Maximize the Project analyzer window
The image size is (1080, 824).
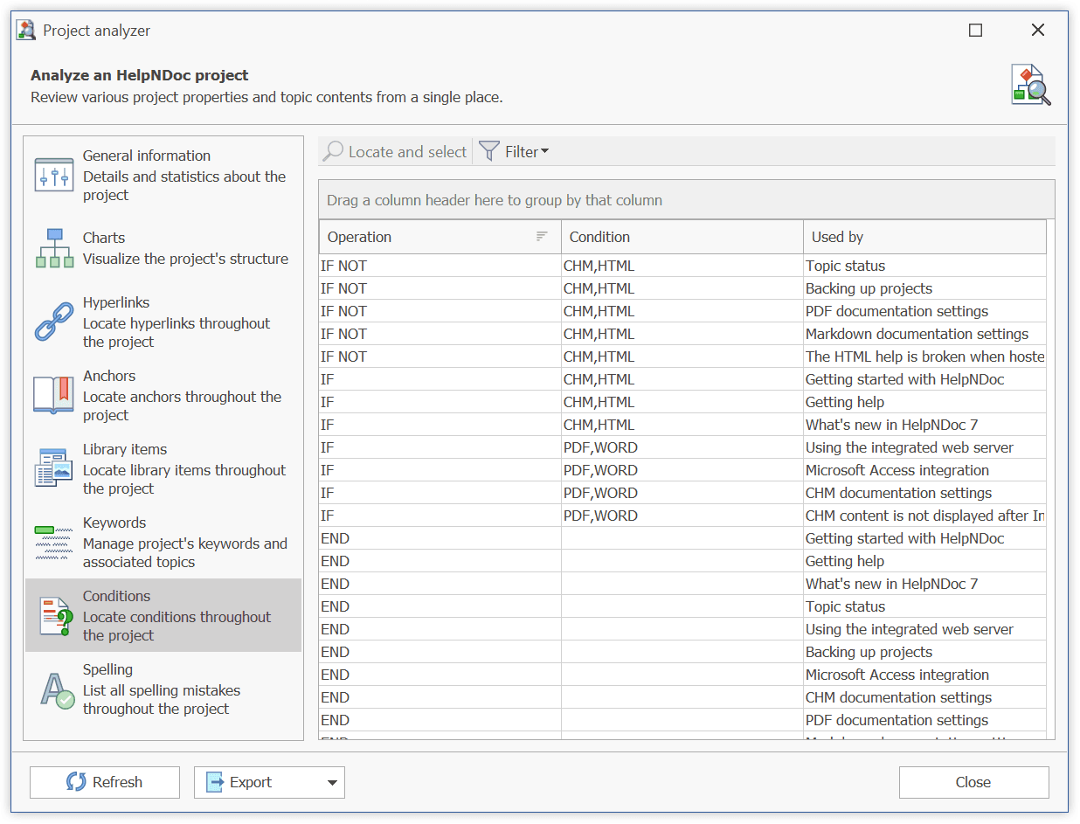pos(975,31)
